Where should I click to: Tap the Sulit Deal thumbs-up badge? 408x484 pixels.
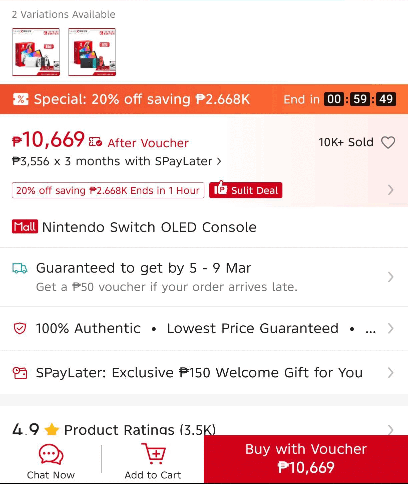point(246,190)
